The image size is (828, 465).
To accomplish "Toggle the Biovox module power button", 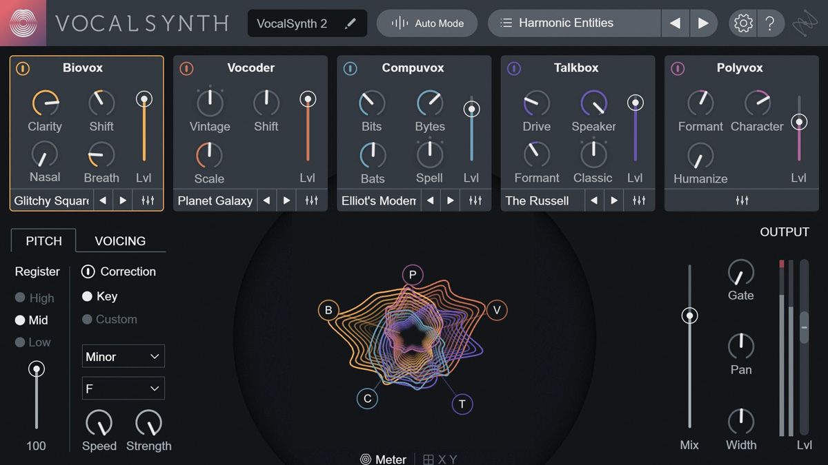I will [x=21, y=68].
